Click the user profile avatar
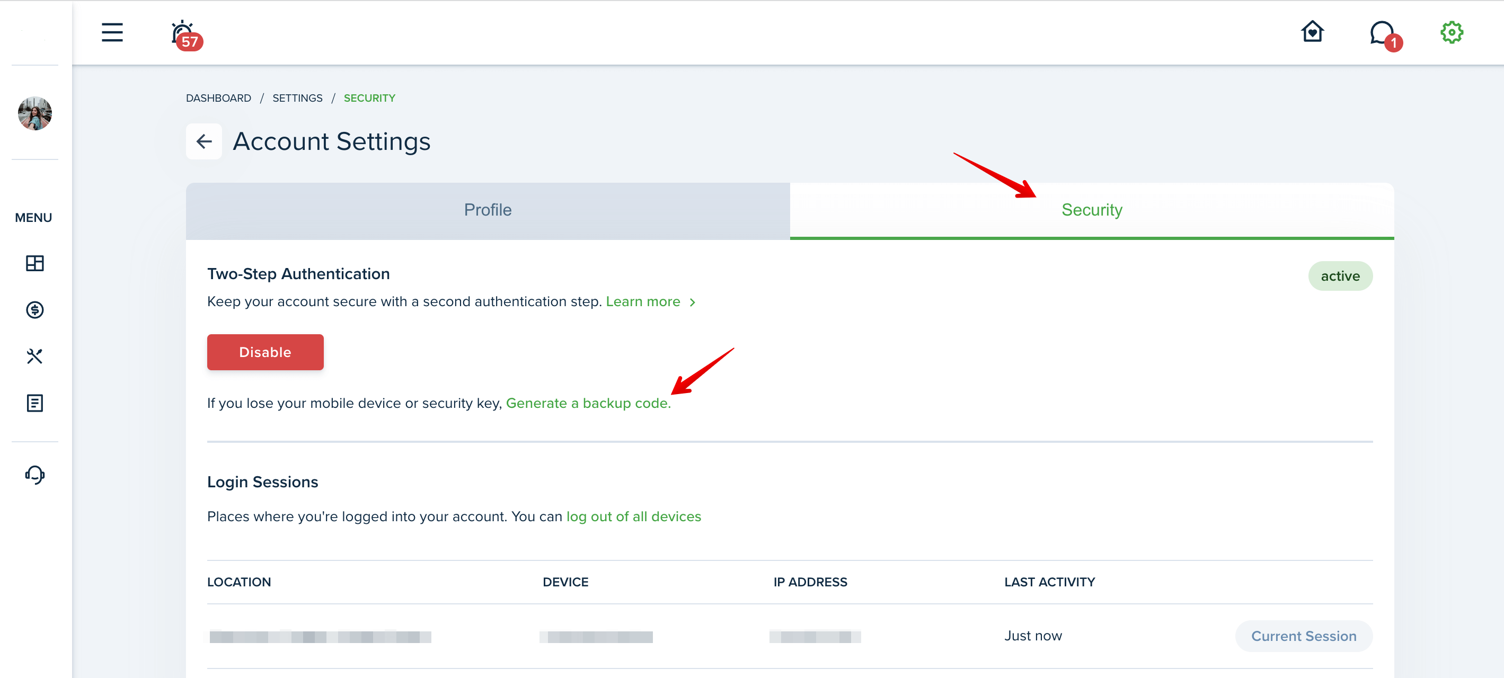This screenshot has height=678, width=1504. [35, 113]
